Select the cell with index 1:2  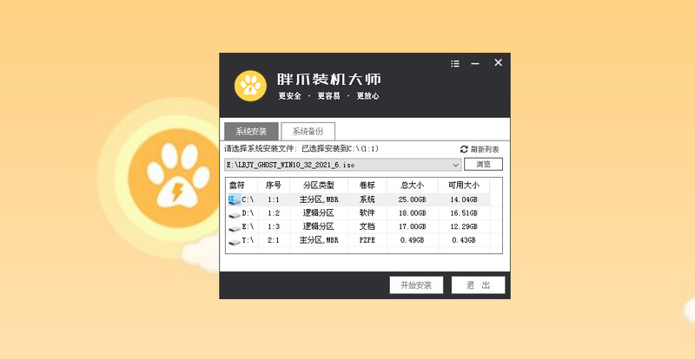click(x=274, y=213)
